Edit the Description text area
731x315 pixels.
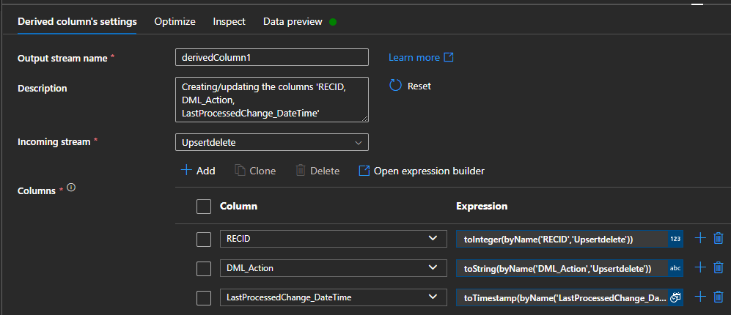pyautogui.click(x=272, y=100)
